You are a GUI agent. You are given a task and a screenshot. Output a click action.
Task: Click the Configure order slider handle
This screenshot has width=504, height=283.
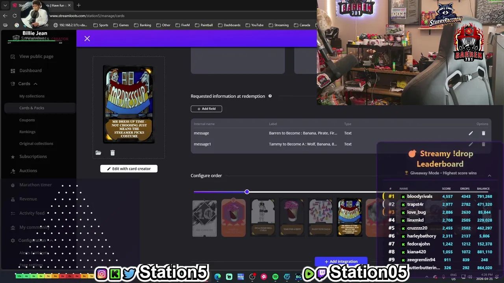coord(247,192)
